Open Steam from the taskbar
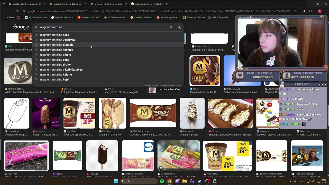 point(199,181)
